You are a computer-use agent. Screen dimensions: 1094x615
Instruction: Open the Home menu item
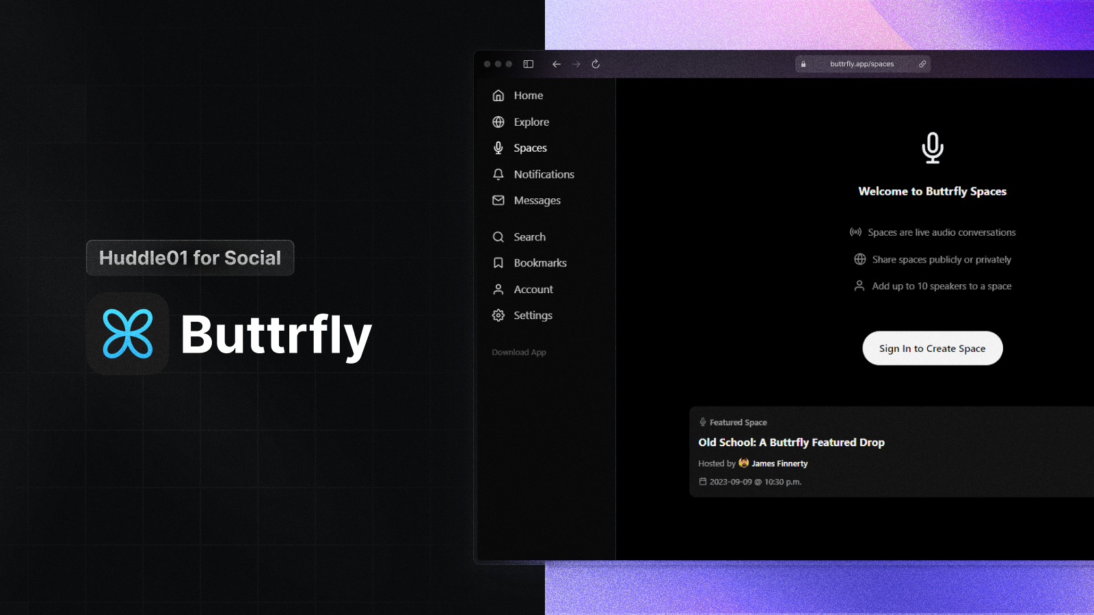528,96
